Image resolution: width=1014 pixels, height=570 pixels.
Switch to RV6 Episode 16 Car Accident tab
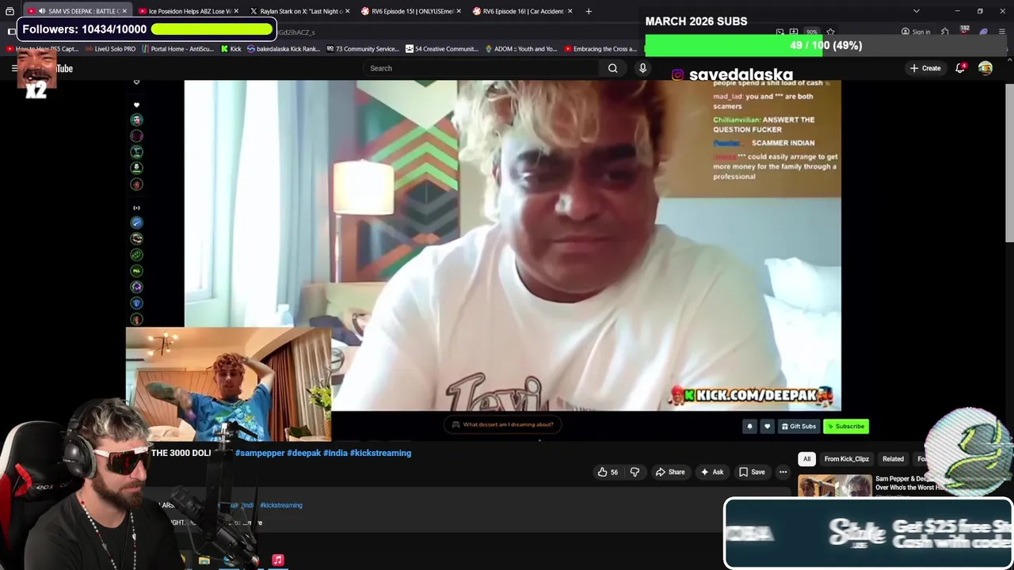click(x=523, y=11)
